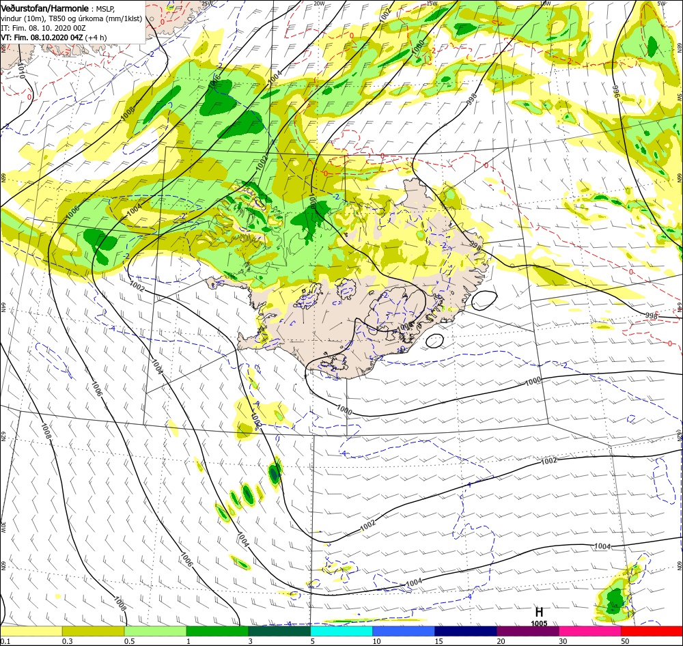Click the purple 20 mm legend swatch
Viewport: 683px width, 646px height.
[x=527, y=631]
